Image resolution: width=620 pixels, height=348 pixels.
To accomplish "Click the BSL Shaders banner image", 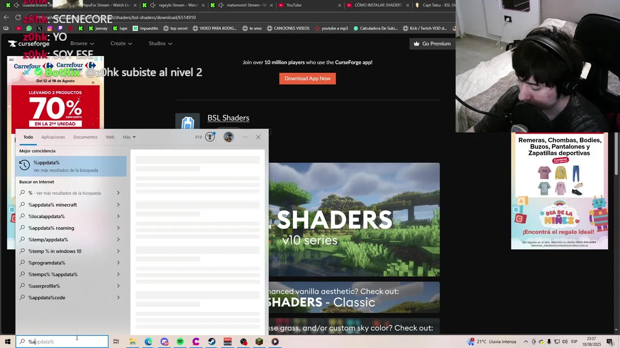I will pos(354,219).
